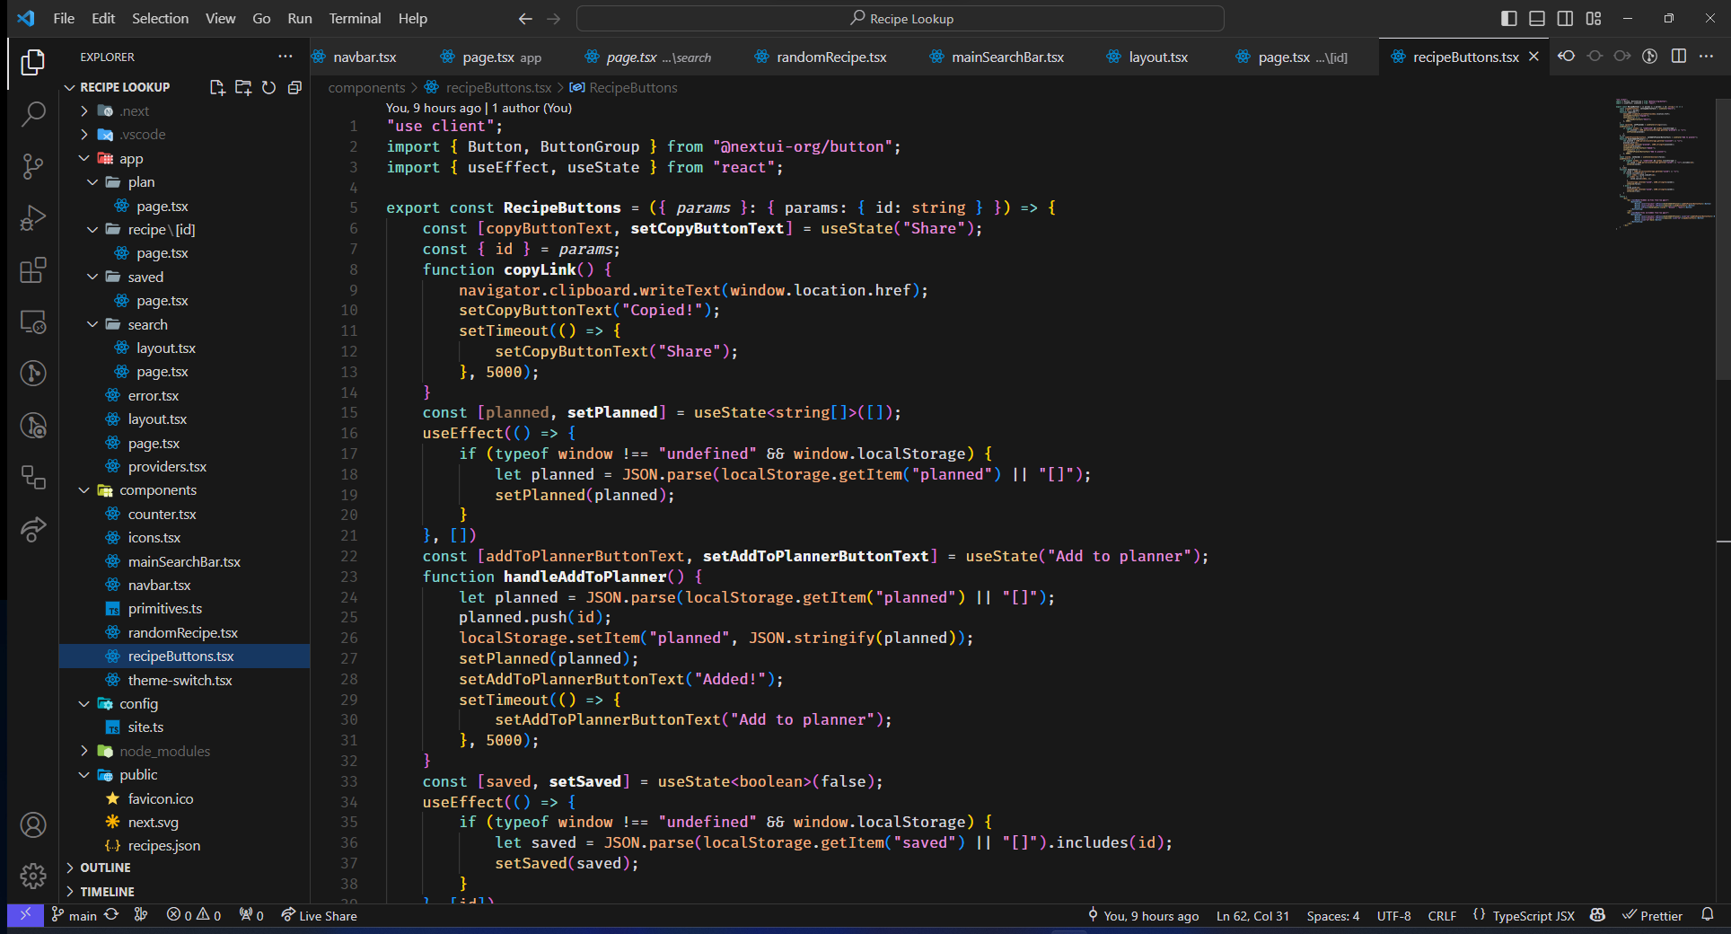The width and height of the screenshot is (1731, 934).
Task: Open Source Control view
Action: [33, 166]
